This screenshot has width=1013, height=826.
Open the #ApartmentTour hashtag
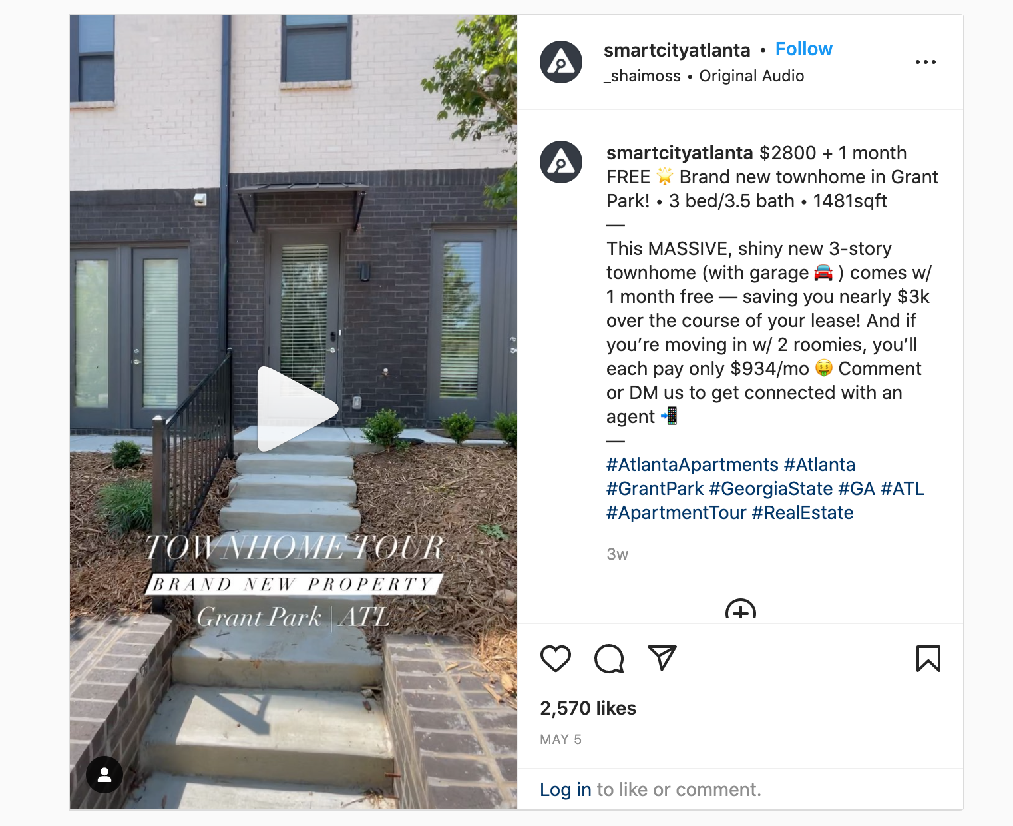tap(676, 512)
